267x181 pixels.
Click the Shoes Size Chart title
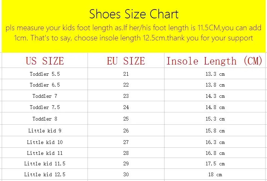click(x=134, y=14)
